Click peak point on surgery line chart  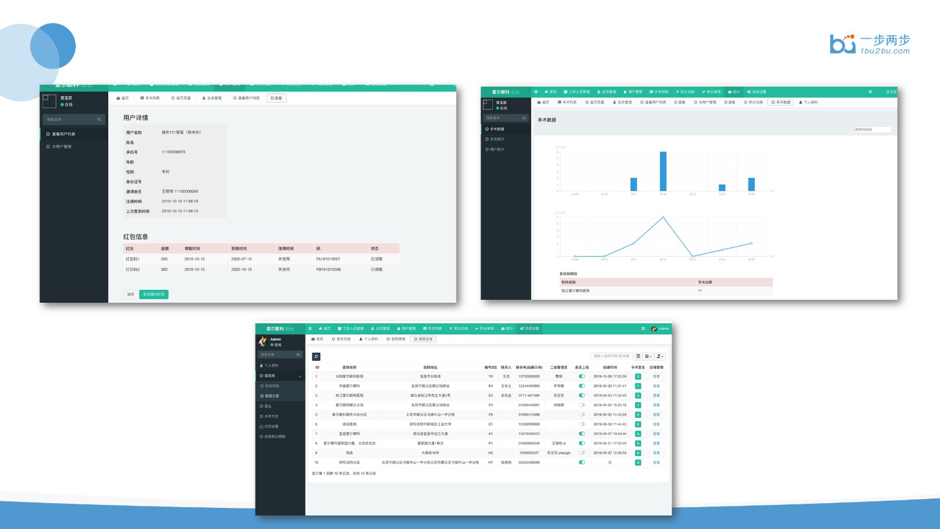(663, 217)
